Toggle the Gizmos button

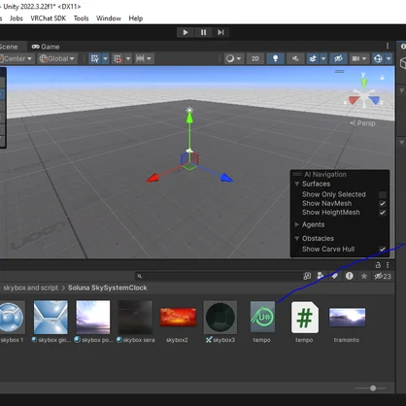point(378,58)
